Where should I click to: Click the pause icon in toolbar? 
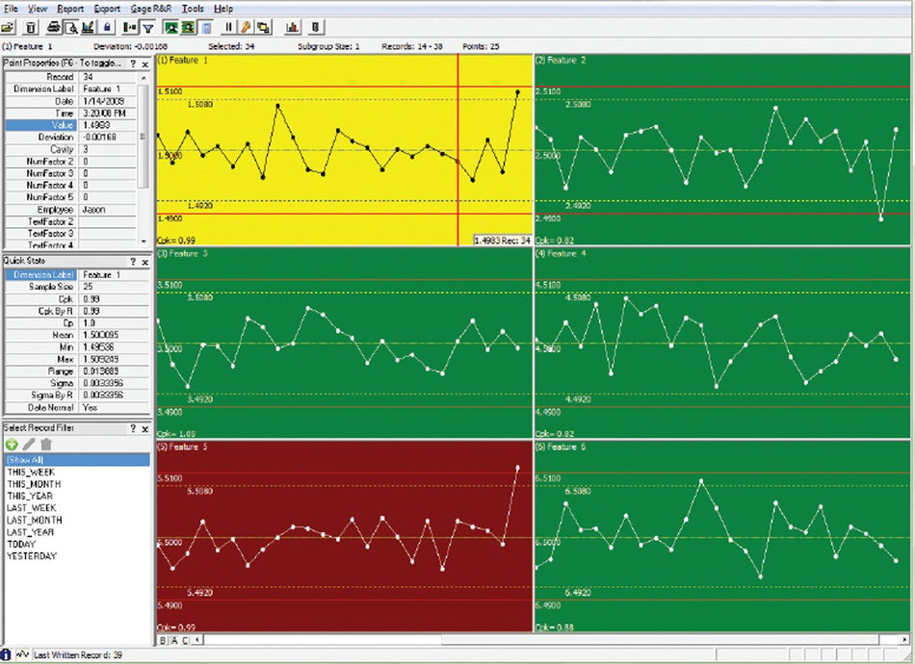point(228,27)
